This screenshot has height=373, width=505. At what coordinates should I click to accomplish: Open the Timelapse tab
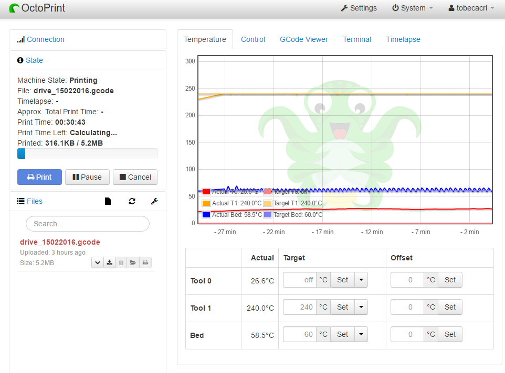(403, 39)
